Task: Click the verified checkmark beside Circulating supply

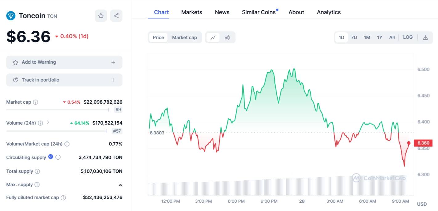Action: [x=51, y=157]
